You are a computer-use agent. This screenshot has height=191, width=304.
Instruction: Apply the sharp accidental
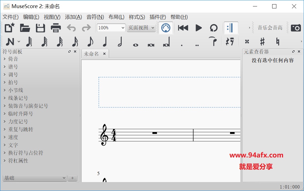[262, 41]
